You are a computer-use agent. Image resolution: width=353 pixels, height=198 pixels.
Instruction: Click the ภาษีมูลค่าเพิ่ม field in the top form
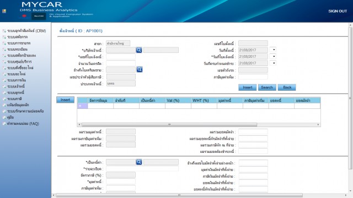(253, 77)
